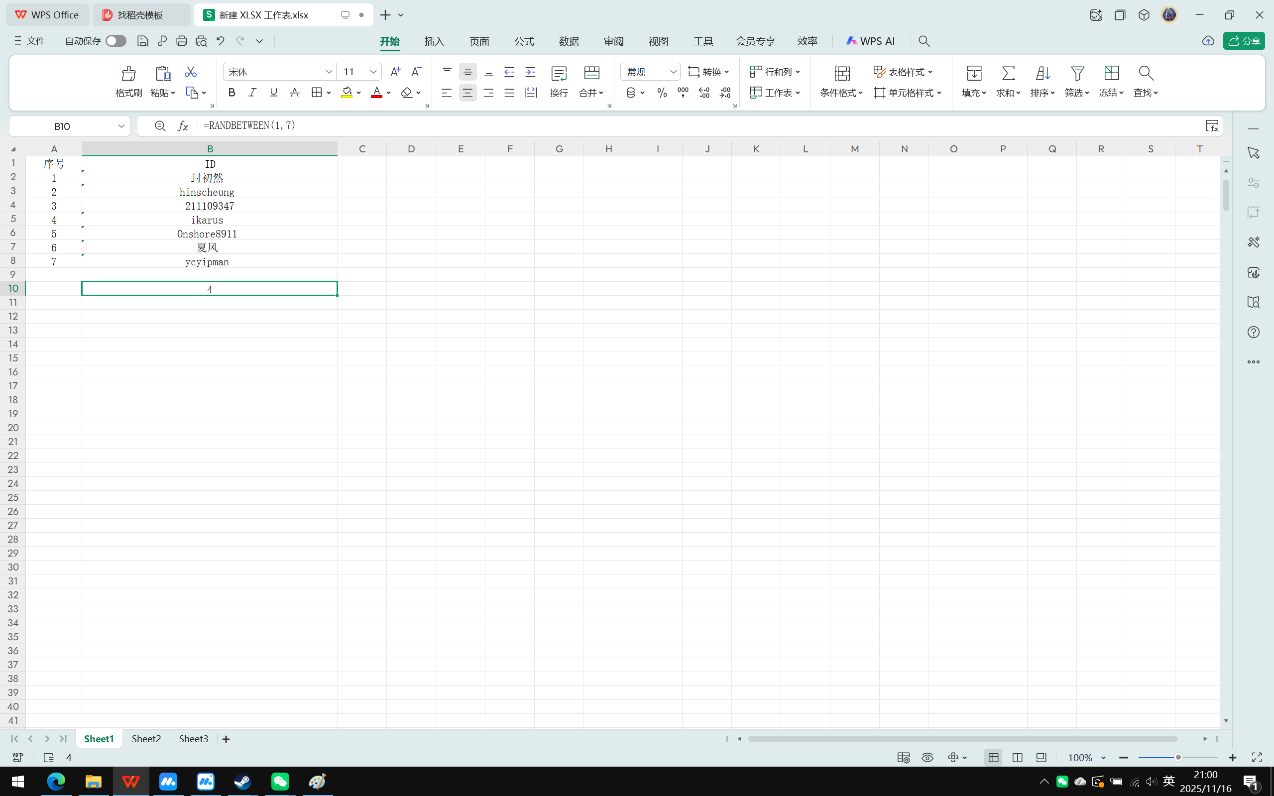1274x796 pixels.
Task: Open the number format dropdown
Action: pos(673,72)
